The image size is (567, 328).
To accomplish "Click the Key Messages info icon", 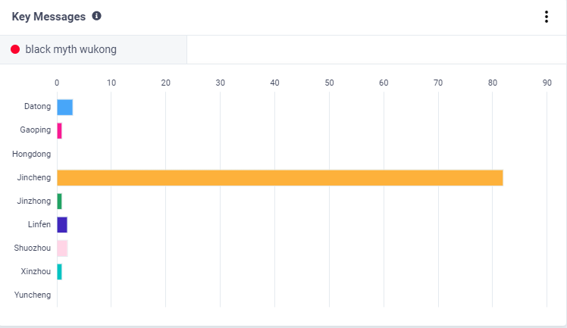I will click(x=96, y=16).
